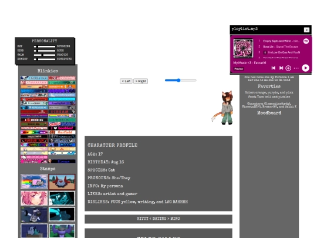Screen dimensions: 317x238
Task: Play the My Music playlist
Action: [305, 68]
